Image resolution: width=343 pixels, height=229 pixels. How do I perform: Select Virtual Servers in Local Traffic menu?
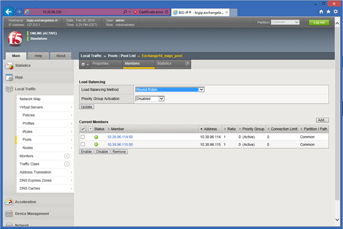point(33,107)
